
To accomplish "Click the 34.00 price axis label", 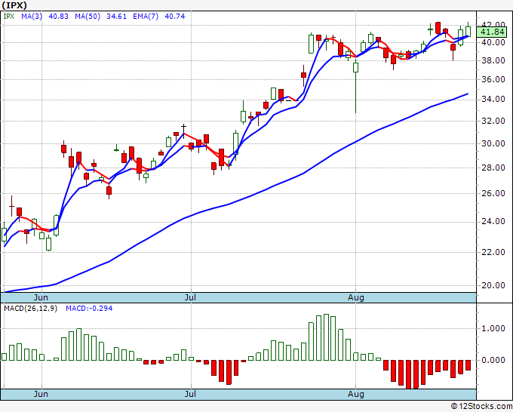I will click(x=493, y=99).
